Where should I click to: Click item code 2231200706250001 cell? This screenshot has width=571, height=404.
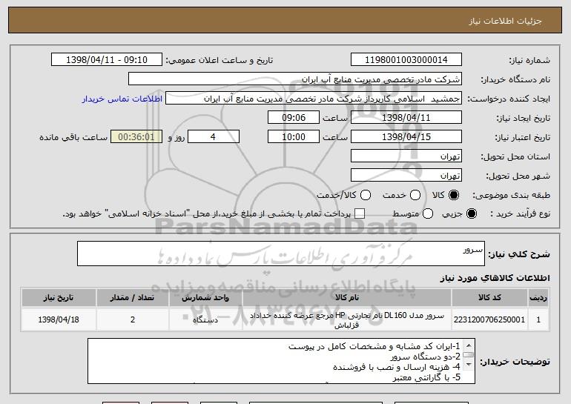tap(489, 319)
